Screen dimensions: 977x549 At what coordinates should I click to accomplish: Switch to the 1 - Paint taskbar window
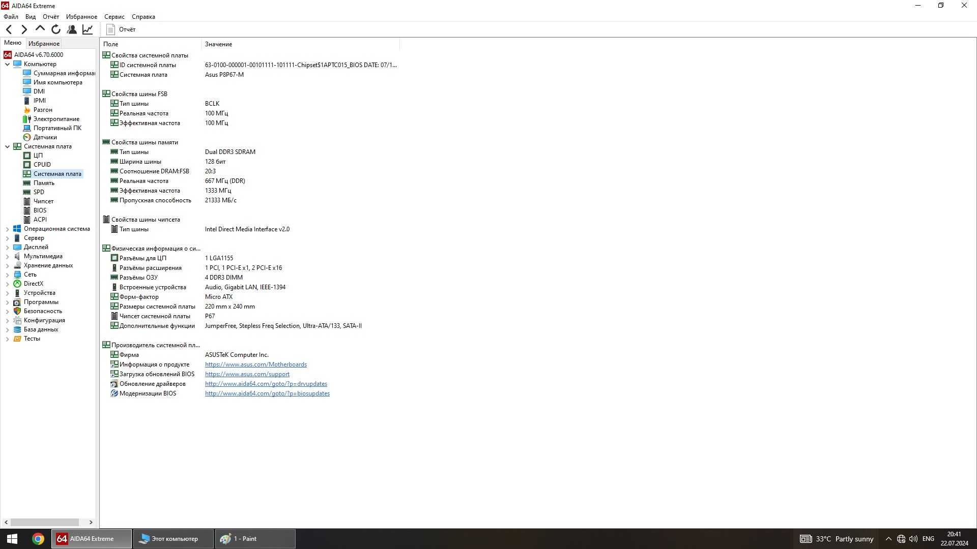(254, 539)
